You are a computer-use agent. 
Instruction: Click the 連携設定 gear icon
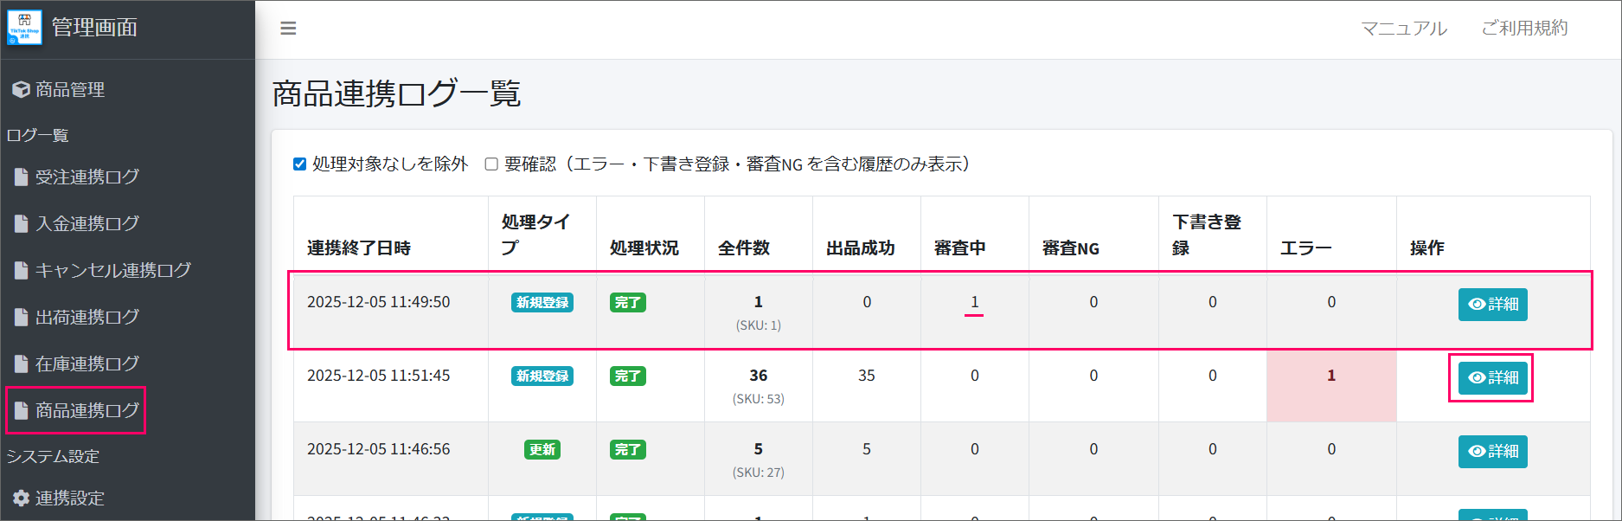tap(21, 498)
